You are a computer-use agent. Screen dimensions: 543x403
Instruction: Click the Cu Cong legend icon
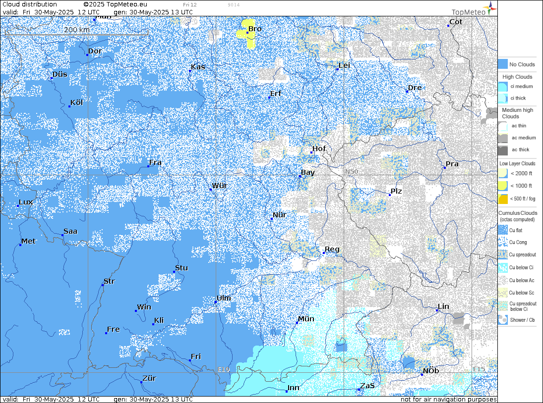[503, 242]
